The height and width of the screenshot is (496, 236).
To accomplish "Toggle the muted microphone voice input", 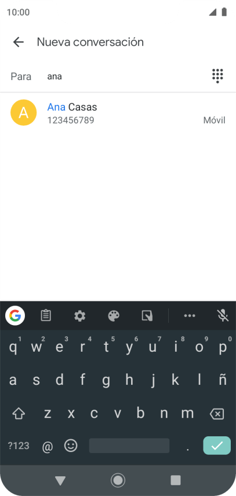I will (x=223, y=316).
